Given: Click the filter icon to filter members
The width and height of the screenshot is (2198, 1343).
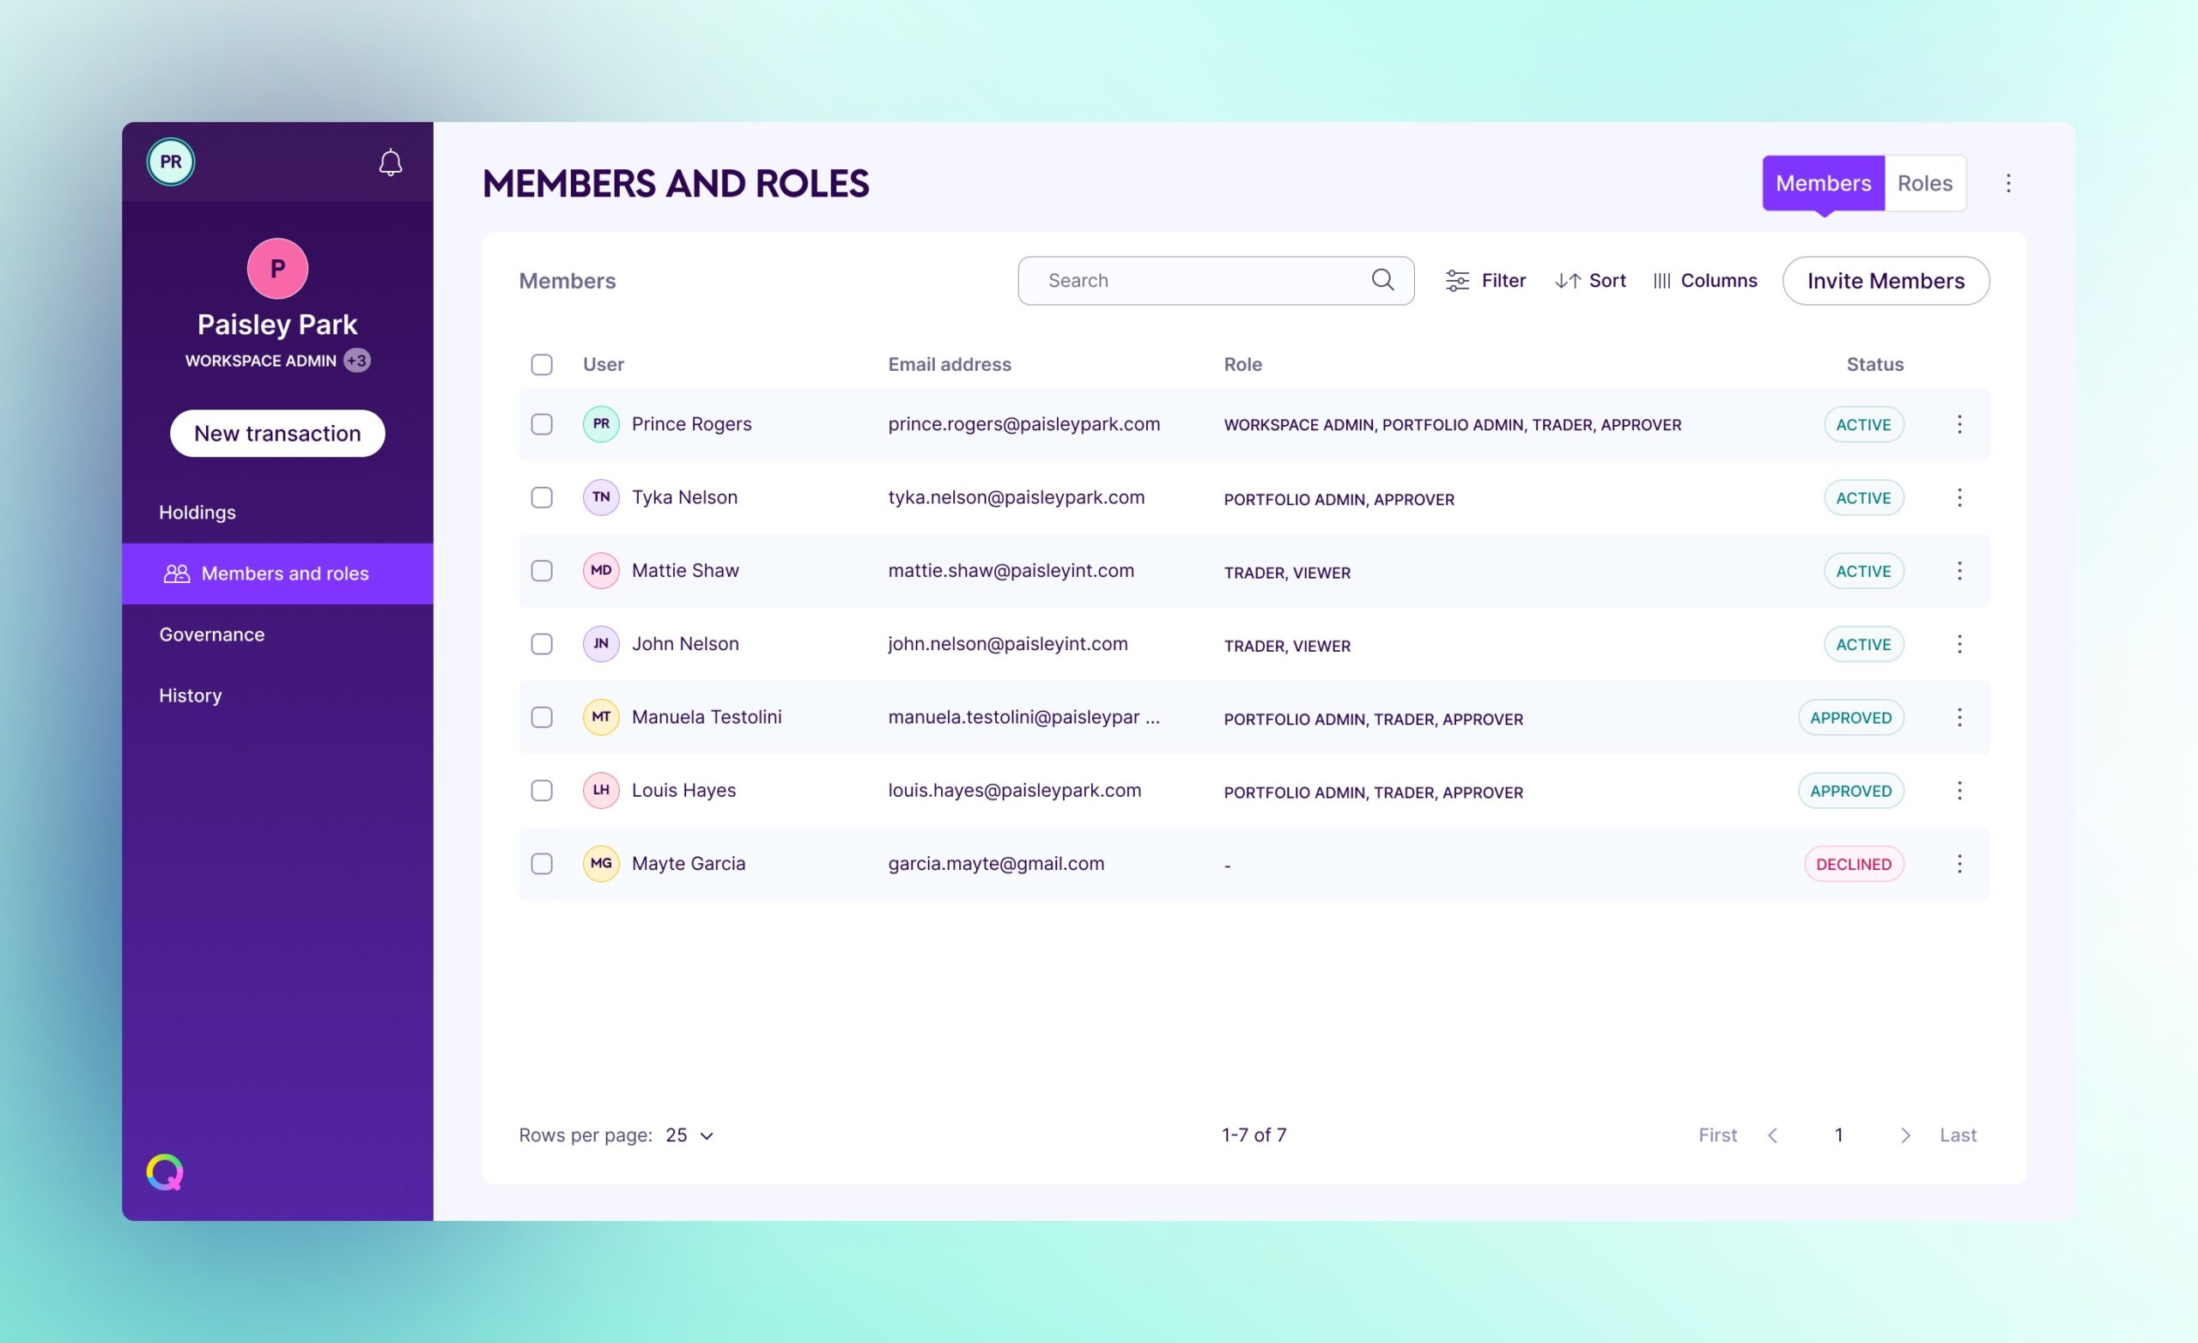Looking at the screenshot, I should click(x=1457, y=280).
